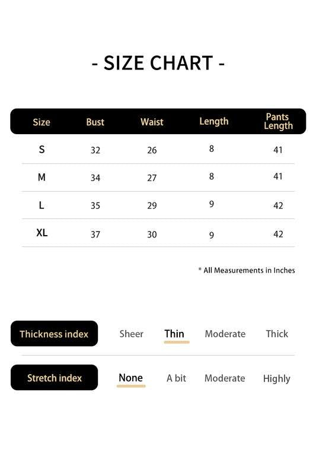Screen dimensions: 316x475
Task: Click the All Measurements in Inches note
Action: click(247, 270)
